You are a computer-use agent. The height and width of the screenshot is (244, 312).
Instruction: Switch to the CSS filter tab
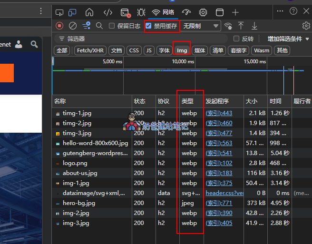pos(134,50)
